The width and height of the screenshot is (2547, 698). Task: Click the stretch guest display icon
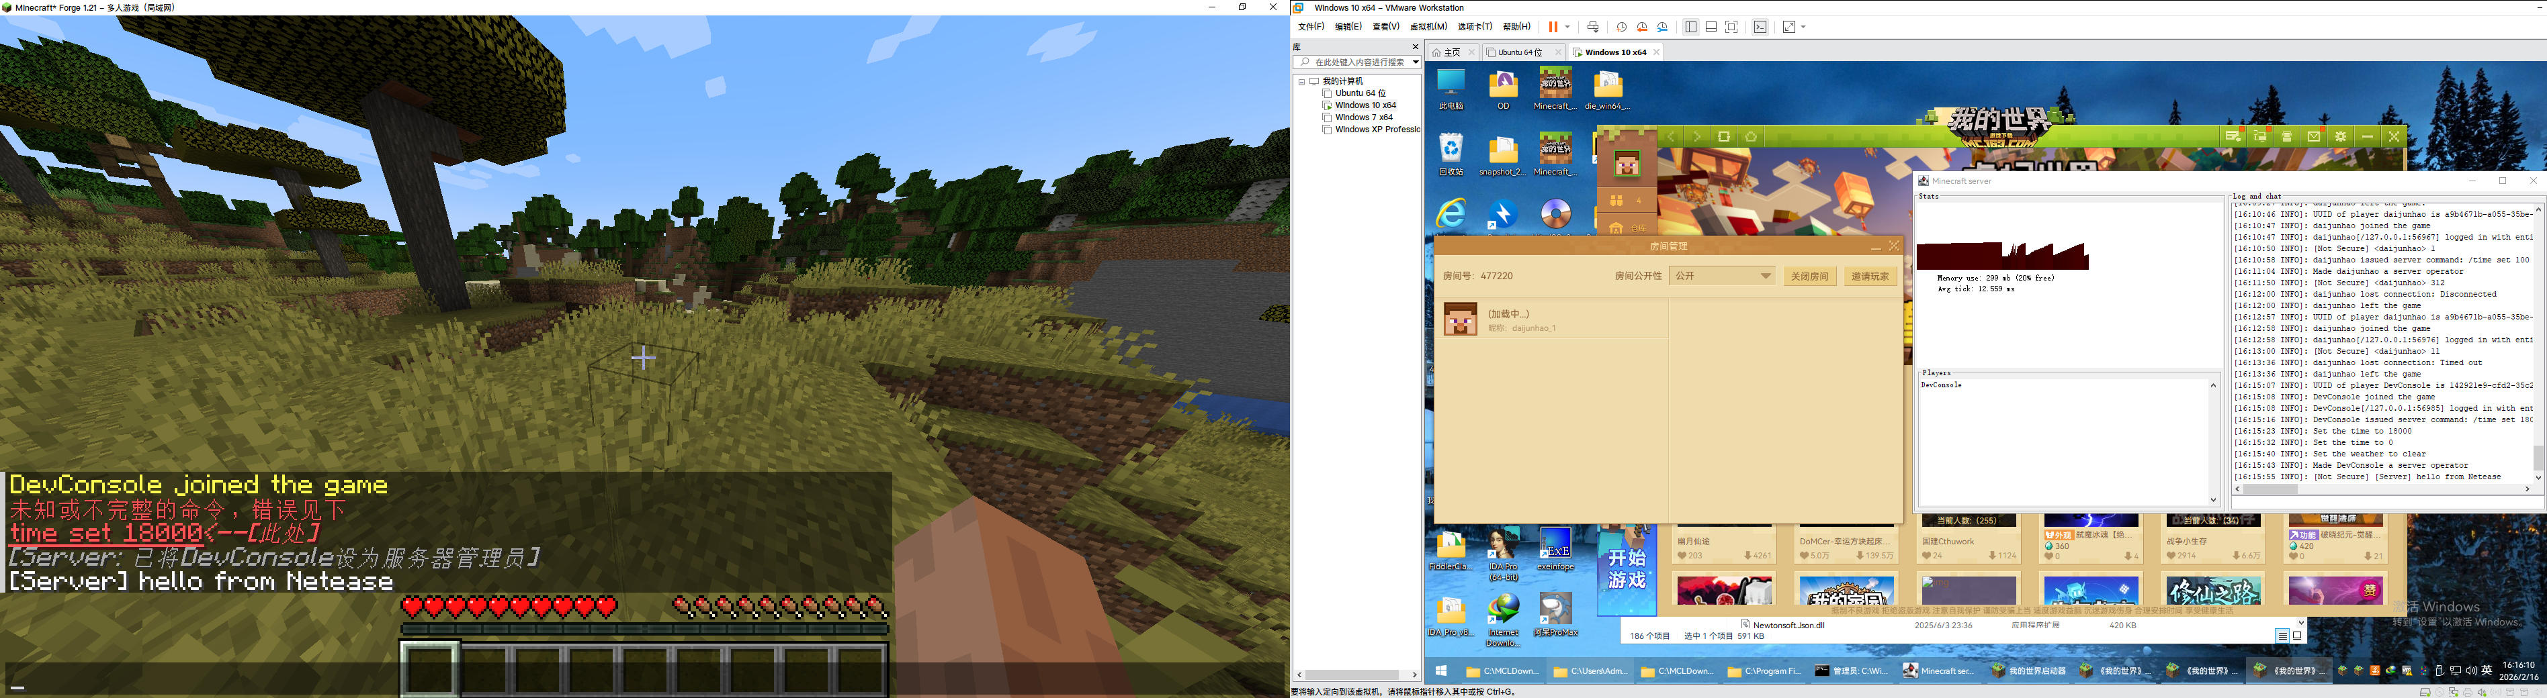point(1788,27)
